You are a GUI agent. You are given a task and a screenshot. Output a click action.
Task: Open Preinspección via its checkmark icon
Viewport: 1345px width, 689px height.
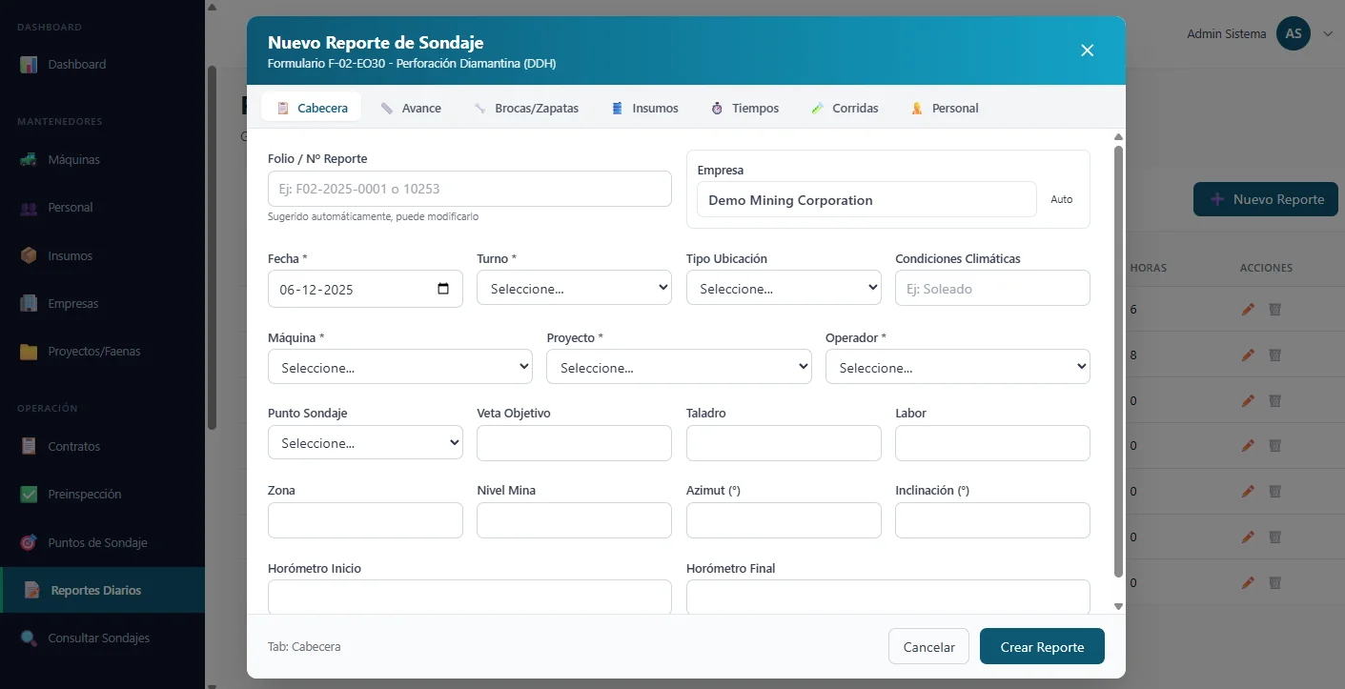coord(30,495)
